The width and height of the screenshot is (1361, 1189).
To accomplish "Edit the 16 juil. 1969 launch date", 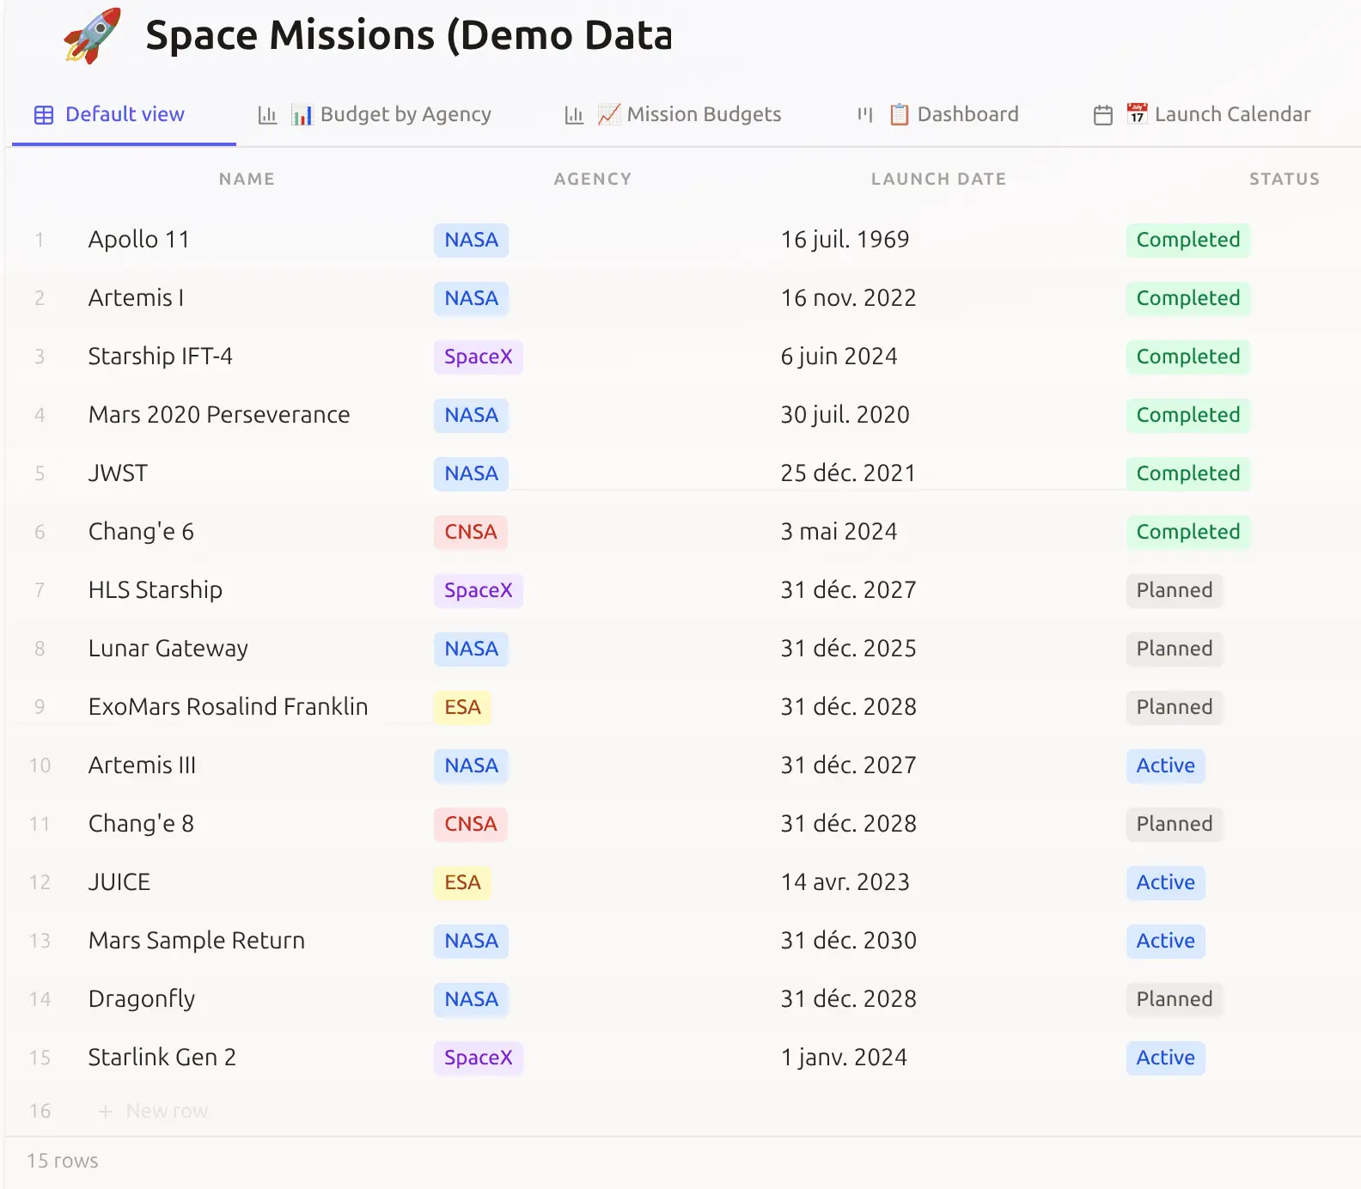I will (x=845, y=240).
